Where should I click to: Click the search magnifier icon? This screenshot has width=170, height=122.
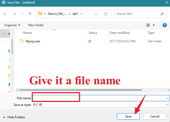[x=162, y=14]
